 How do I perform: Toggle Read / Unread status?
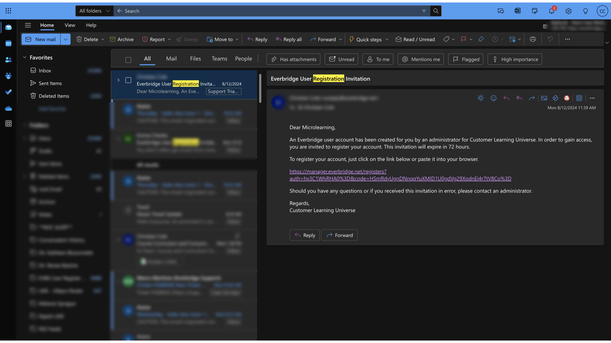coord(415,39)
